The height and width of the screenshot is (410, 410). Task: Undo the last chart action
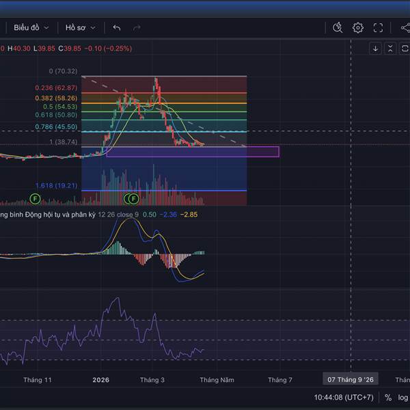(x=117, y=27)
